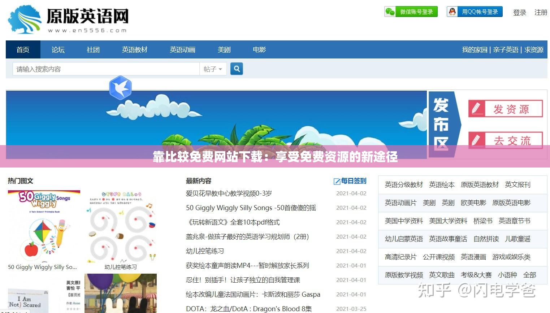Screen dimensions: 550x313
Task: Select category 高清纪录片
Action: [x=401, y=257]
